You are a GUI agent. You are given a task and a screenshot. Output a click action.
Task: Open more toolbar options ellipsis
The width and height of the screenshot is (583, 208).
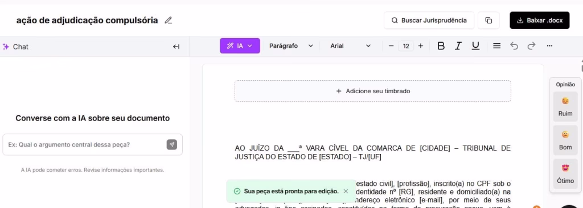point(549,46)
